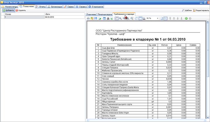Toggle the single page view mode
This screenshot has height=122, width=210.
click(162, 18)
